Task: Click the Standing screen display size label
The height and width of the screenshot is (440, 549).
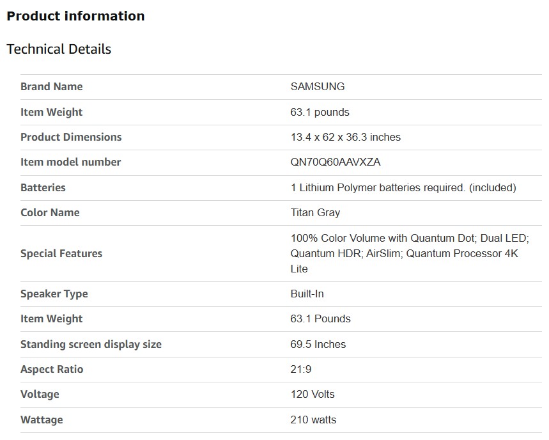Action: [91, 344]
